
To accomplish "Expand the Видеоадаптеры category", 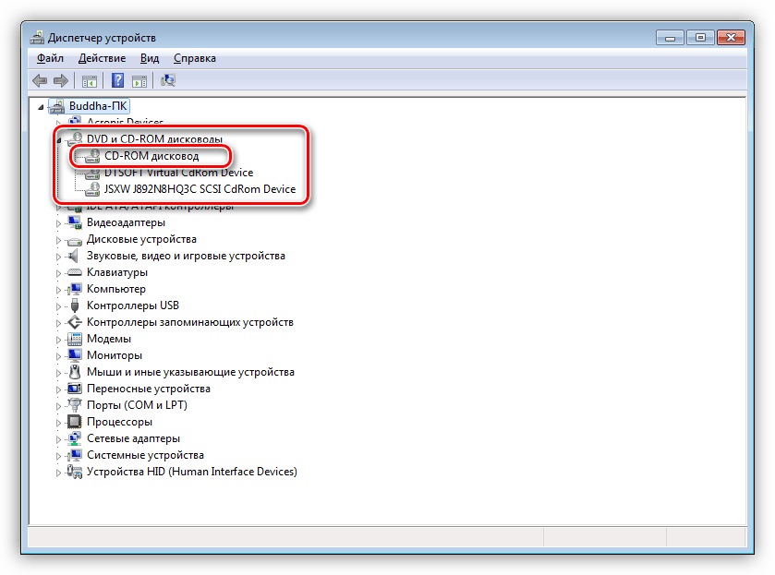I will (58, 222).
